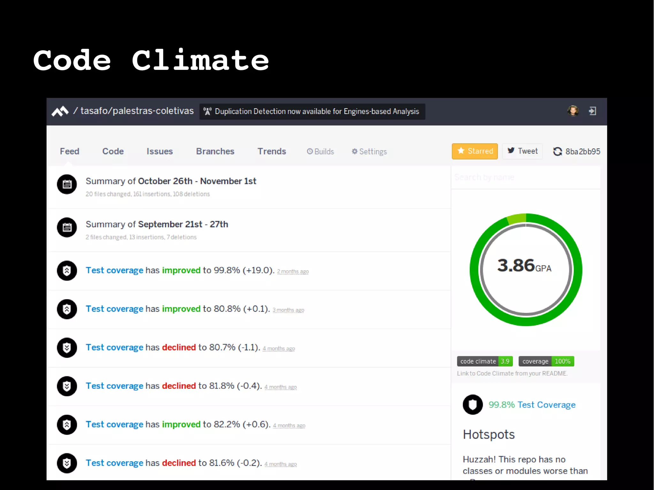
Task: Click the 3.86 GPA donut chart
Action: 526,270
